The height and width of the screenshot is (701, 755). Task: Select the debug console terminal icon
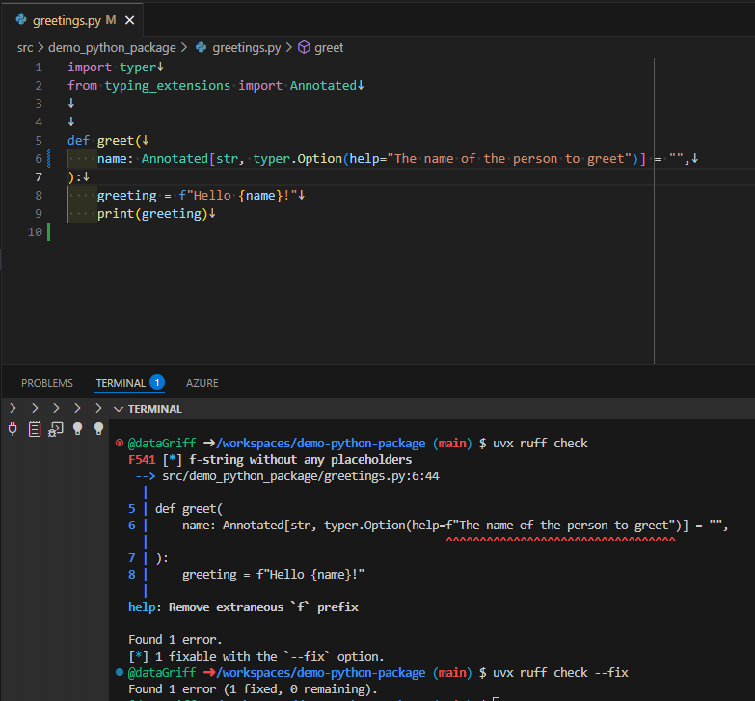[55, 429]
